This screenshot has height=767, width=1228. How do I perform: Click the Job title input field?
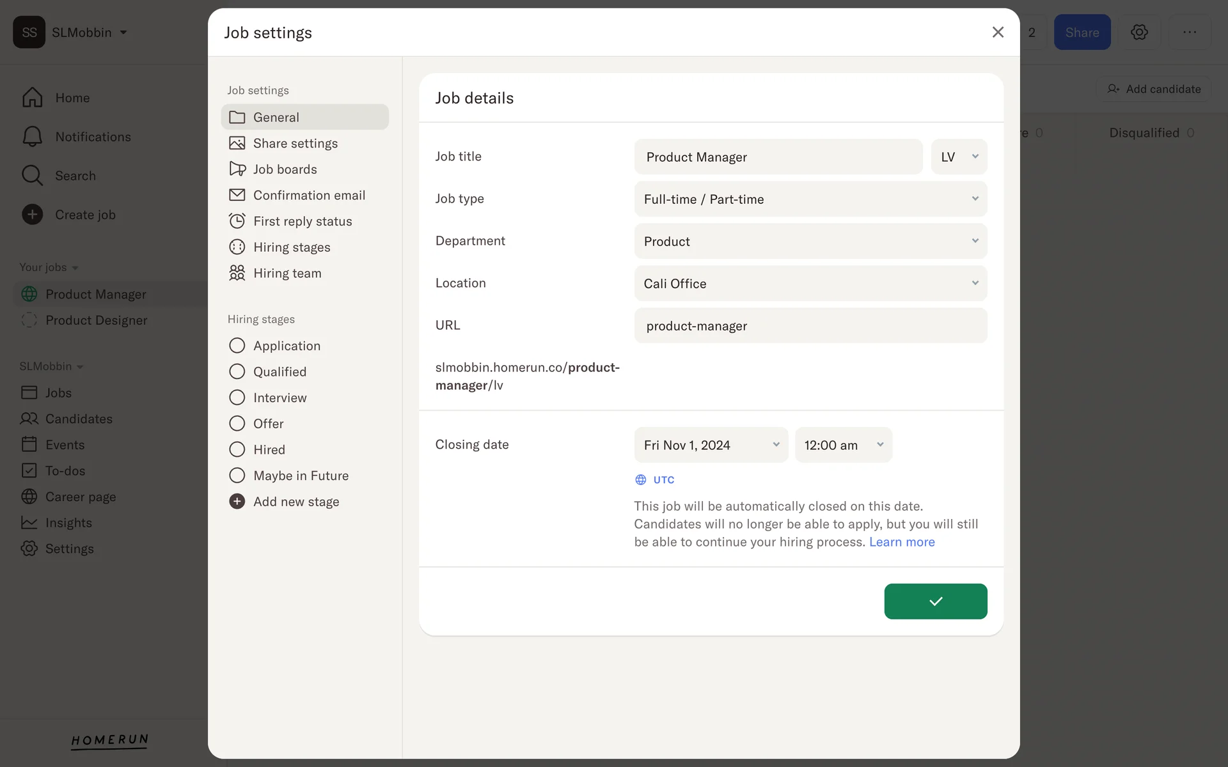click(x=778, y=157)
